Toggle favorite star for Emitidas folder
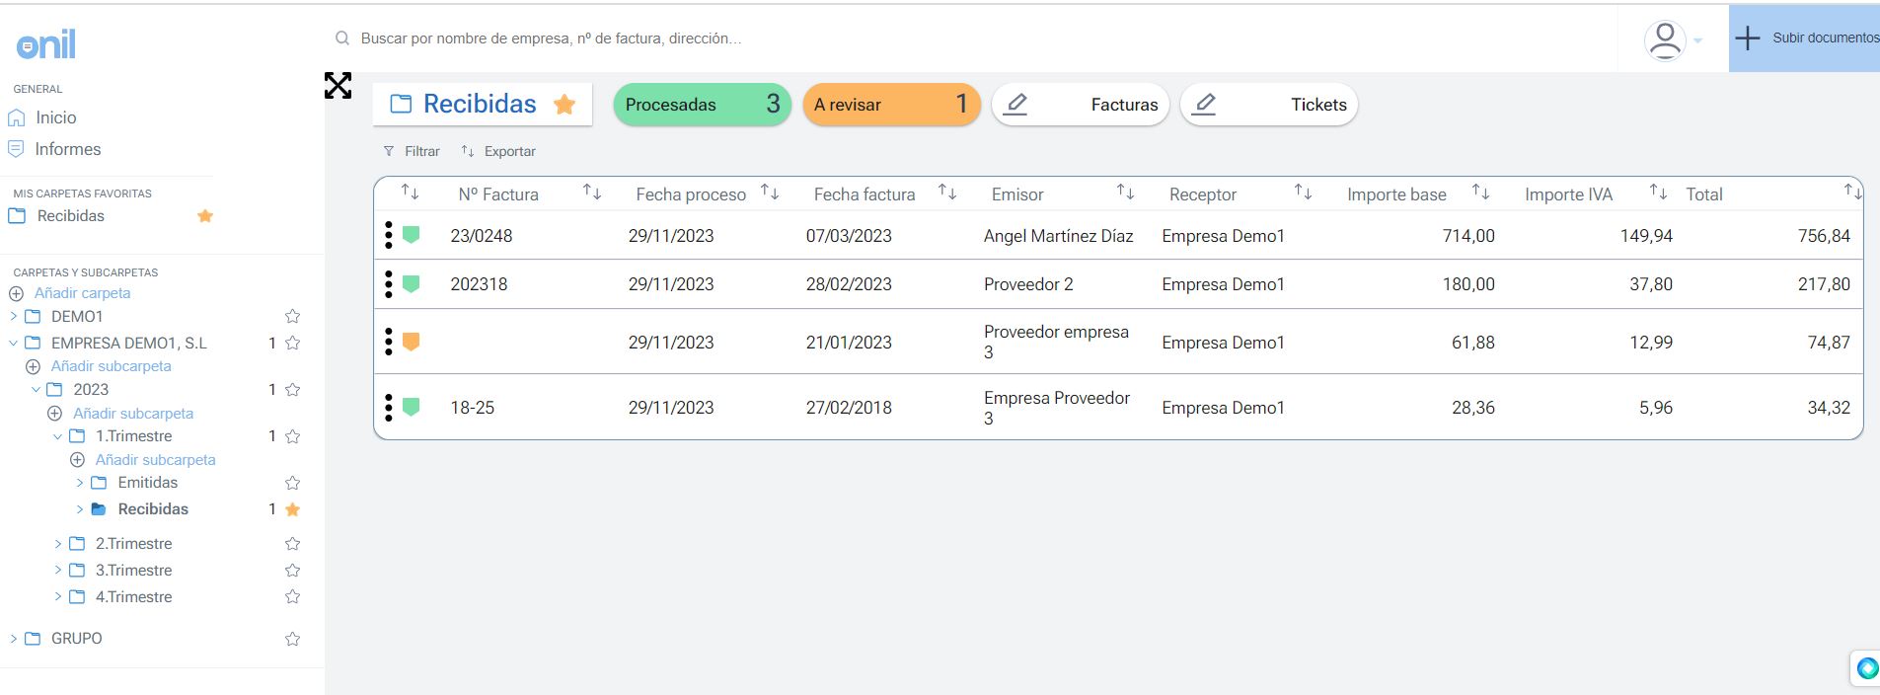Image resolution: width=1880 pixels, height=695 pixels. pyautogui.click(x=292, y=483)
